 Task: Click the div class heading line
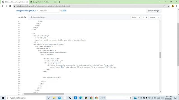coord(41,36)
